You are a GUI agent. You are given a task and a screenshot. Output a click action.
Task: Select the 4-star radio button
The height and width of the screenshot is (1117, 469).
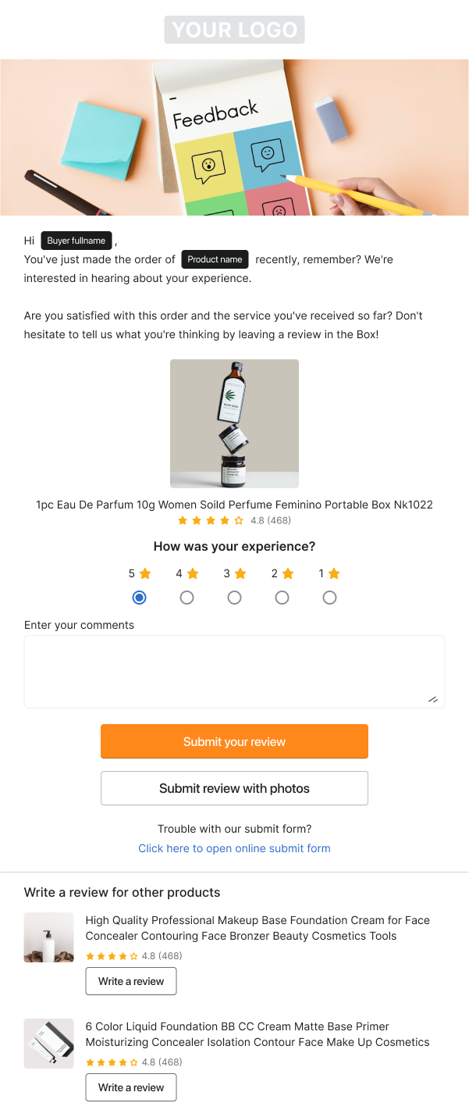(x=187, y=597)
